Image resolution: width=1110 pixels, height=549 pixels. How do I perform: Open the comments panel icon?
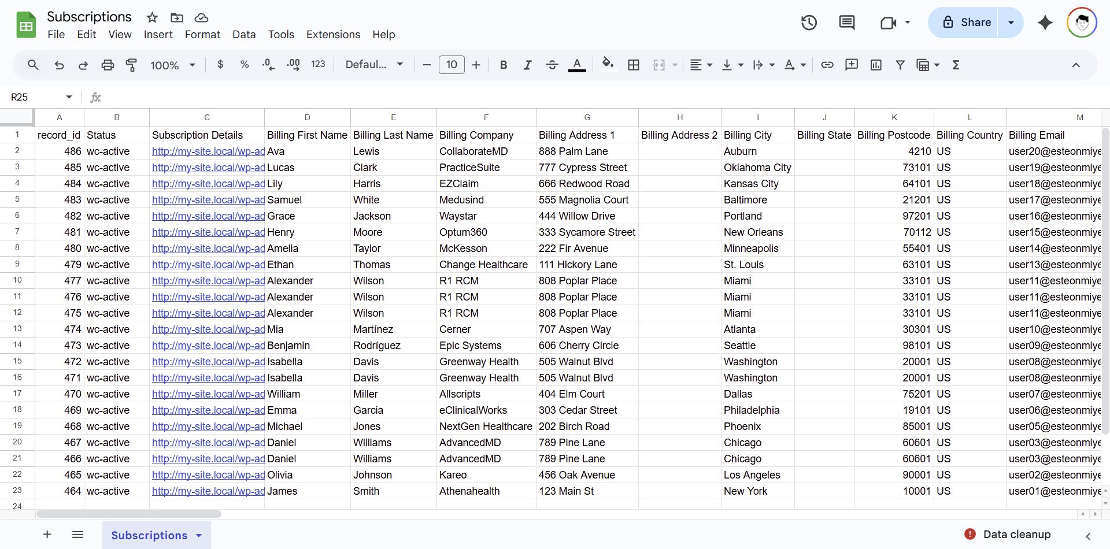click(x=847, y=23)
